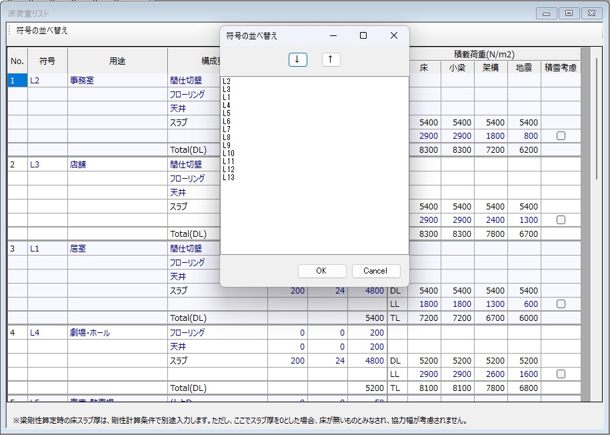Click 架構 LL value 2600 for L4

click(491, 374)
